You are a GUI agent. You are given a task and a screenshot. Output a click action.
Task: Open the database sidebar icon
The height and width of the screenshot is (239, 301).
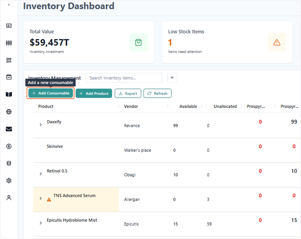[9, 163]
